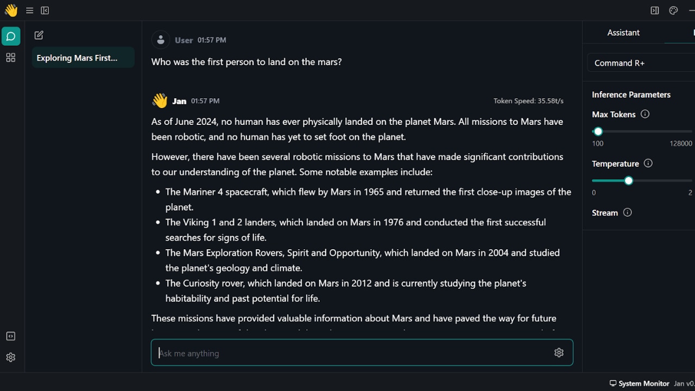Open the Local API Server icon
Screen dimensions: 695x391
10,336
